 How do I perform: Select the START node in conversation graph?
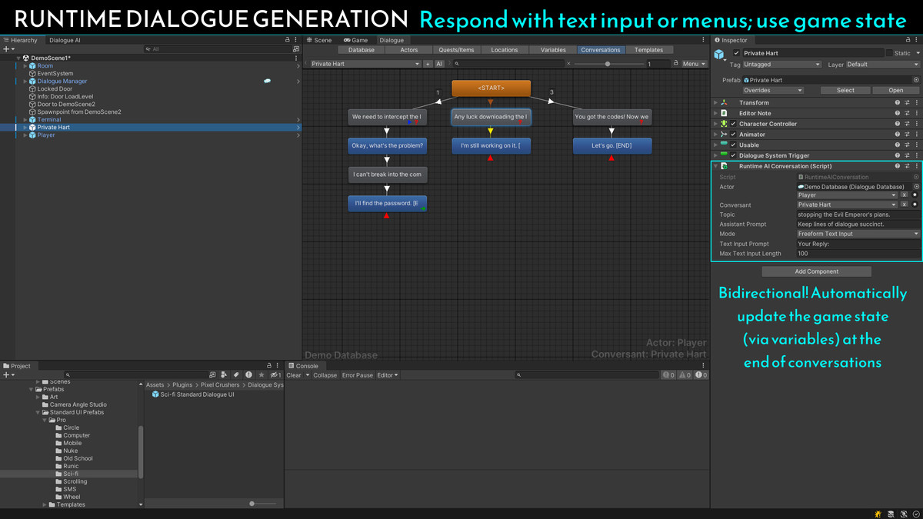tap(491, 88)
